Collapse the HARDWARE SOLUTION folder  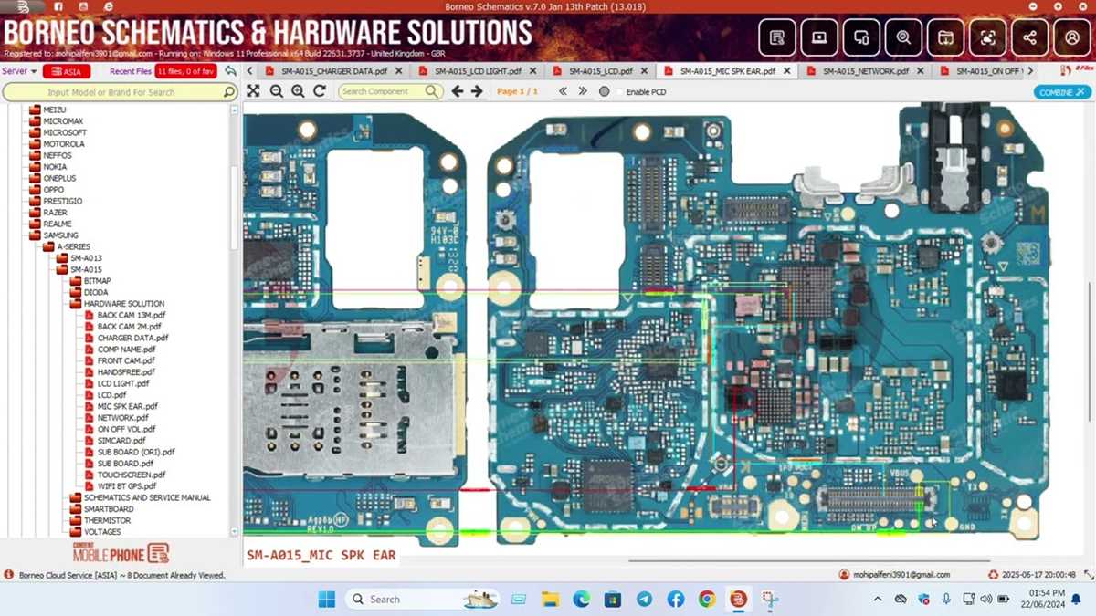76,304
